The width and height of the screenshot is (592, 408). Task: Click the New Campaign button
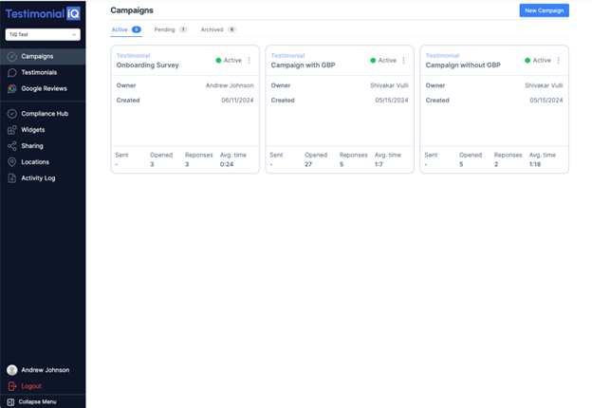click(x=544, y=10)
